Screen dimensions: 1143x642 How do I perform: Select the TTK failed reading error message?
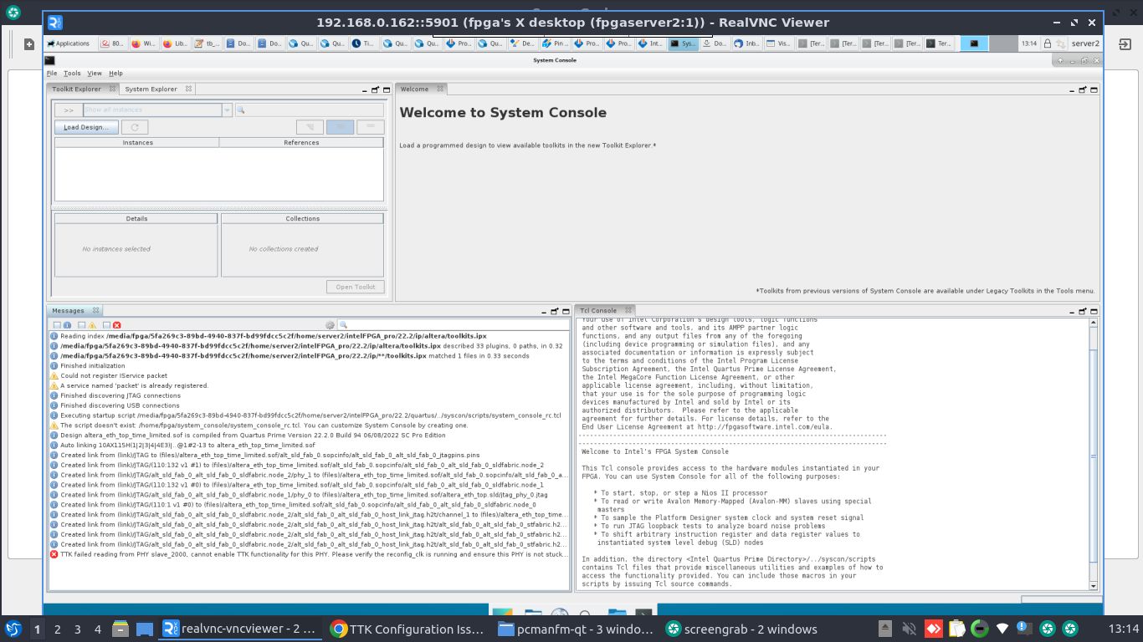309,554
